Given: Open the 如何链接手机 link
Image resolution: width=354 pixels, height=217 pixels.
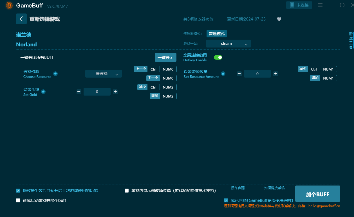Looking at the screenshot, I should 274,188.
